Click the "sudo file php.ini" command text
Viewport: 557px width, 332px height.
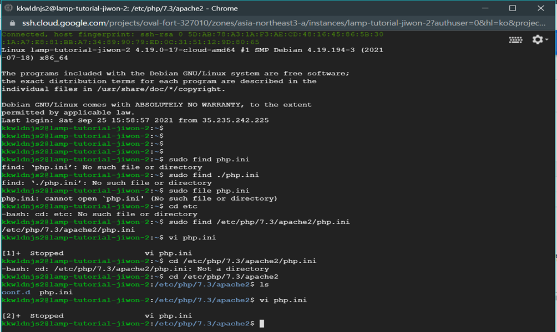[209, 191]
